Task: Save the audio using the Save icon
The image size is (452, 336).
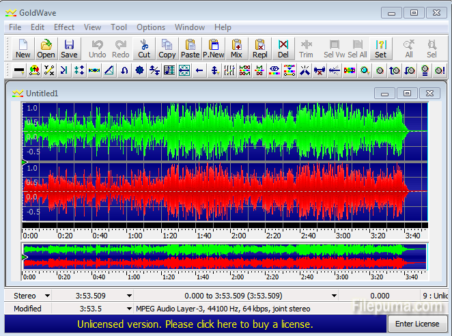Action: [x=69, y=48]
